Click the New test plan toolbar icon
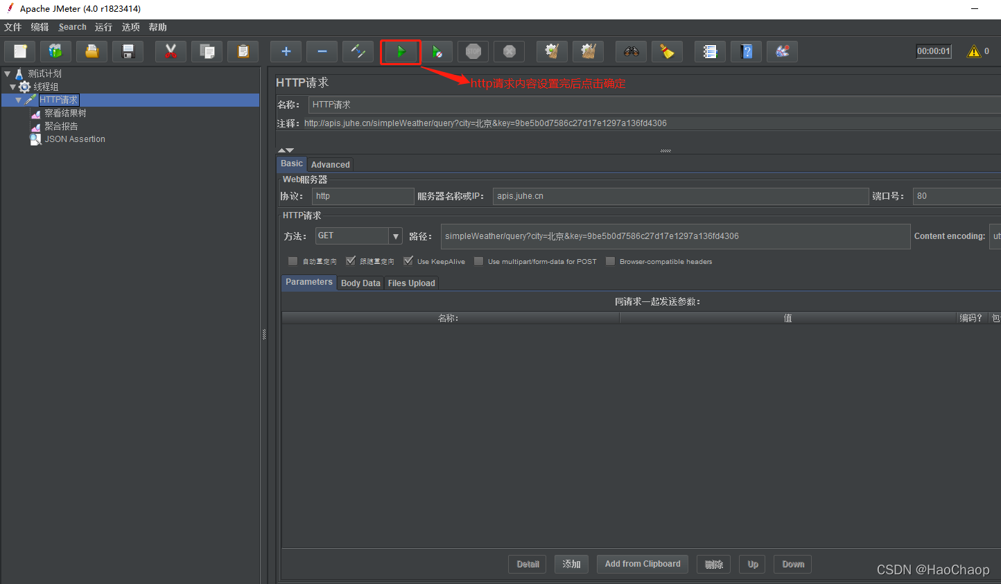1001x584 pixels. pos(20,51)
